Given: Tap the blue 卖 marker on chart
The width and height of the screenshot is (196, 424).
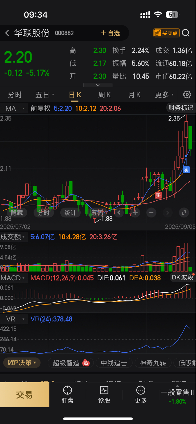Looking at the screenshot, I should (186, 170).
